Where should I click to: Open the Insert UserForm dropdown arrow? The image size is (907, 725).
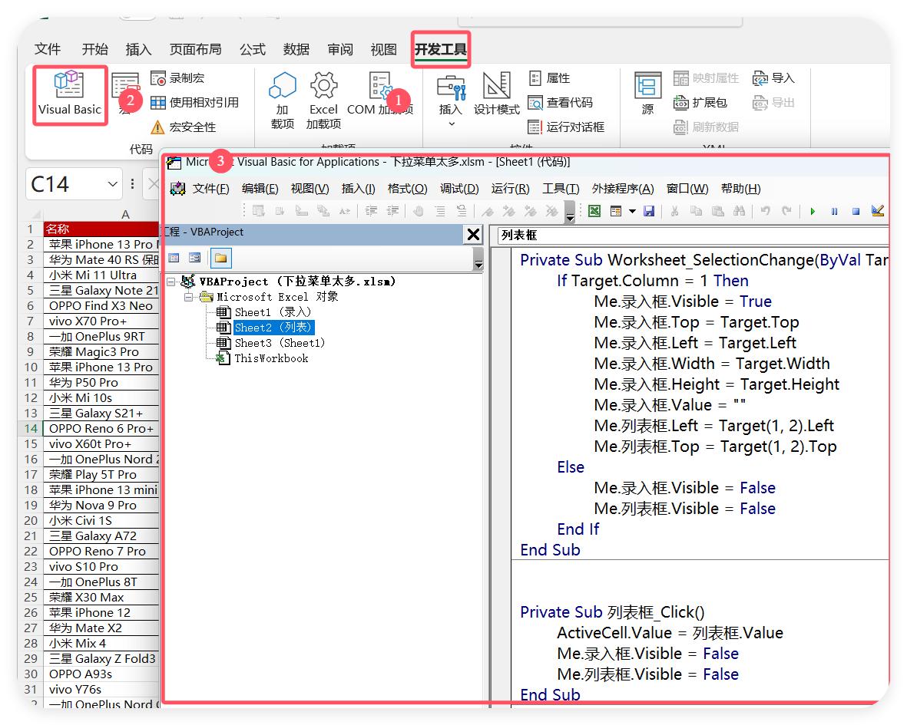coord(632,212)
